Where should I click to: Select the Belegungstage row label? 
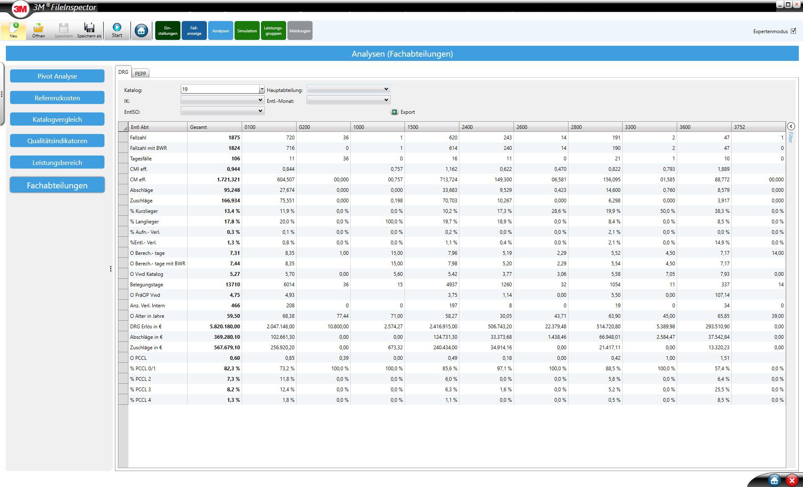[x=146, y=284]
